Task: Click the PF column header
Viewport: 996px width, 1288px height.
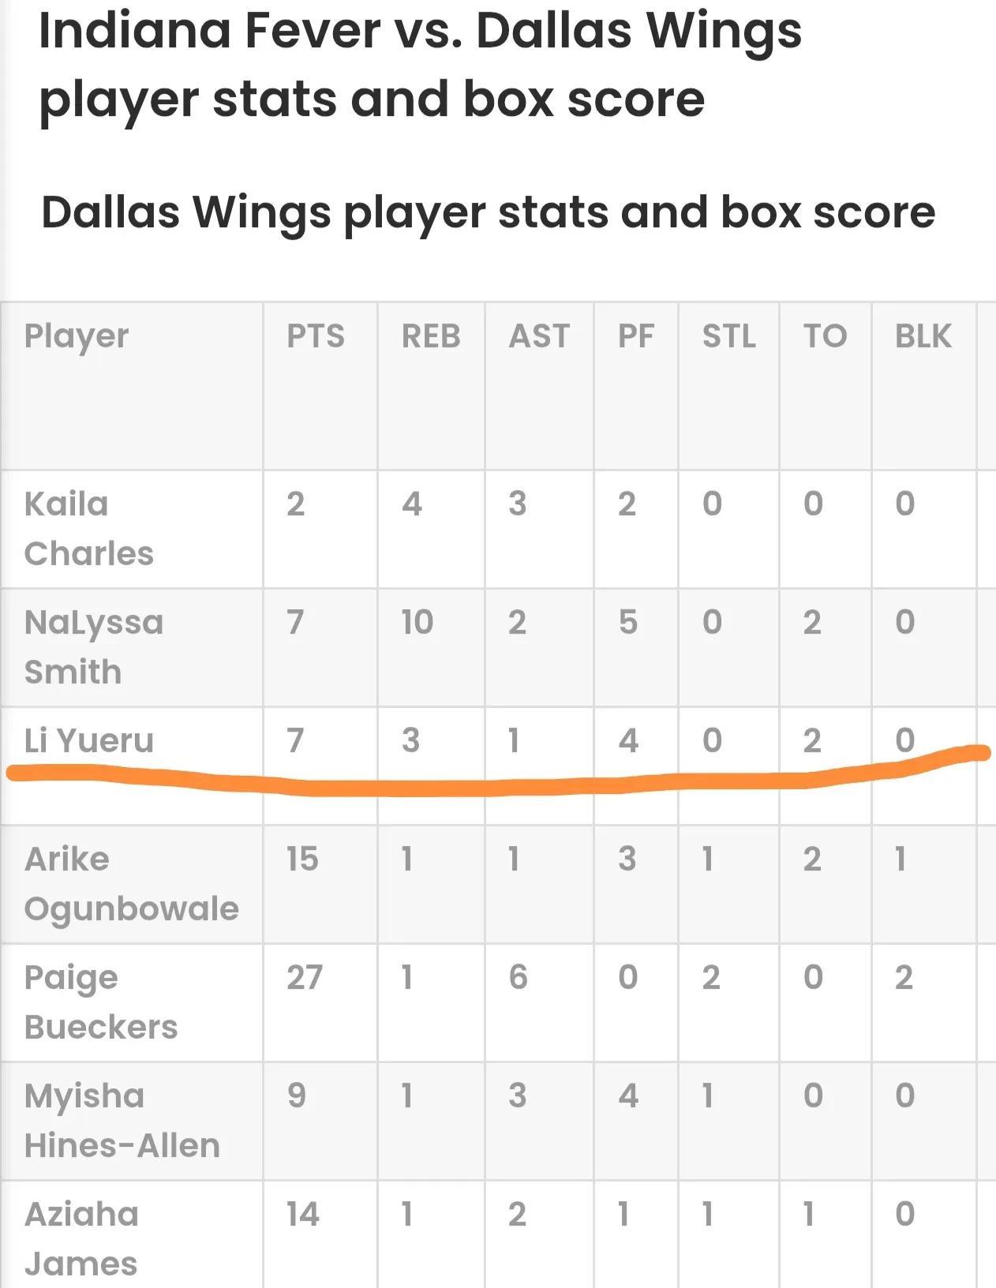Action: point(636,336)
